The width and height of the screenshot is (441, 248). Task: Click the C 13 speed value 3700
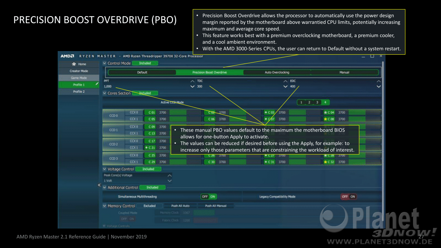[162, 133]
